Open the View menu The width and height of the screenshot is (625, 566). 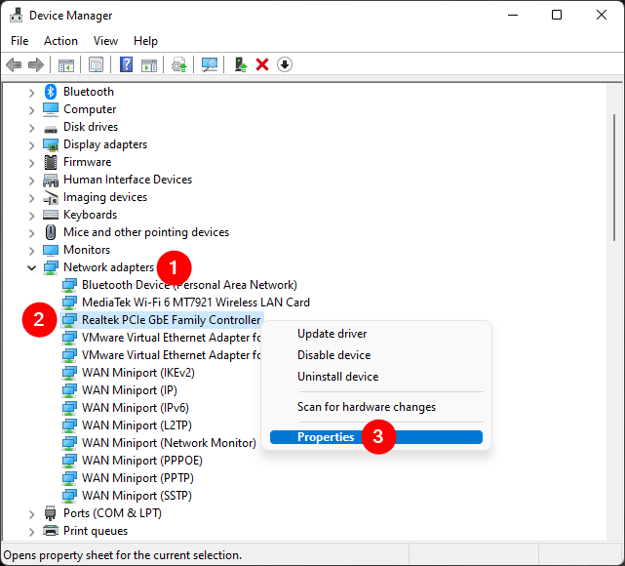click(105, 41)
